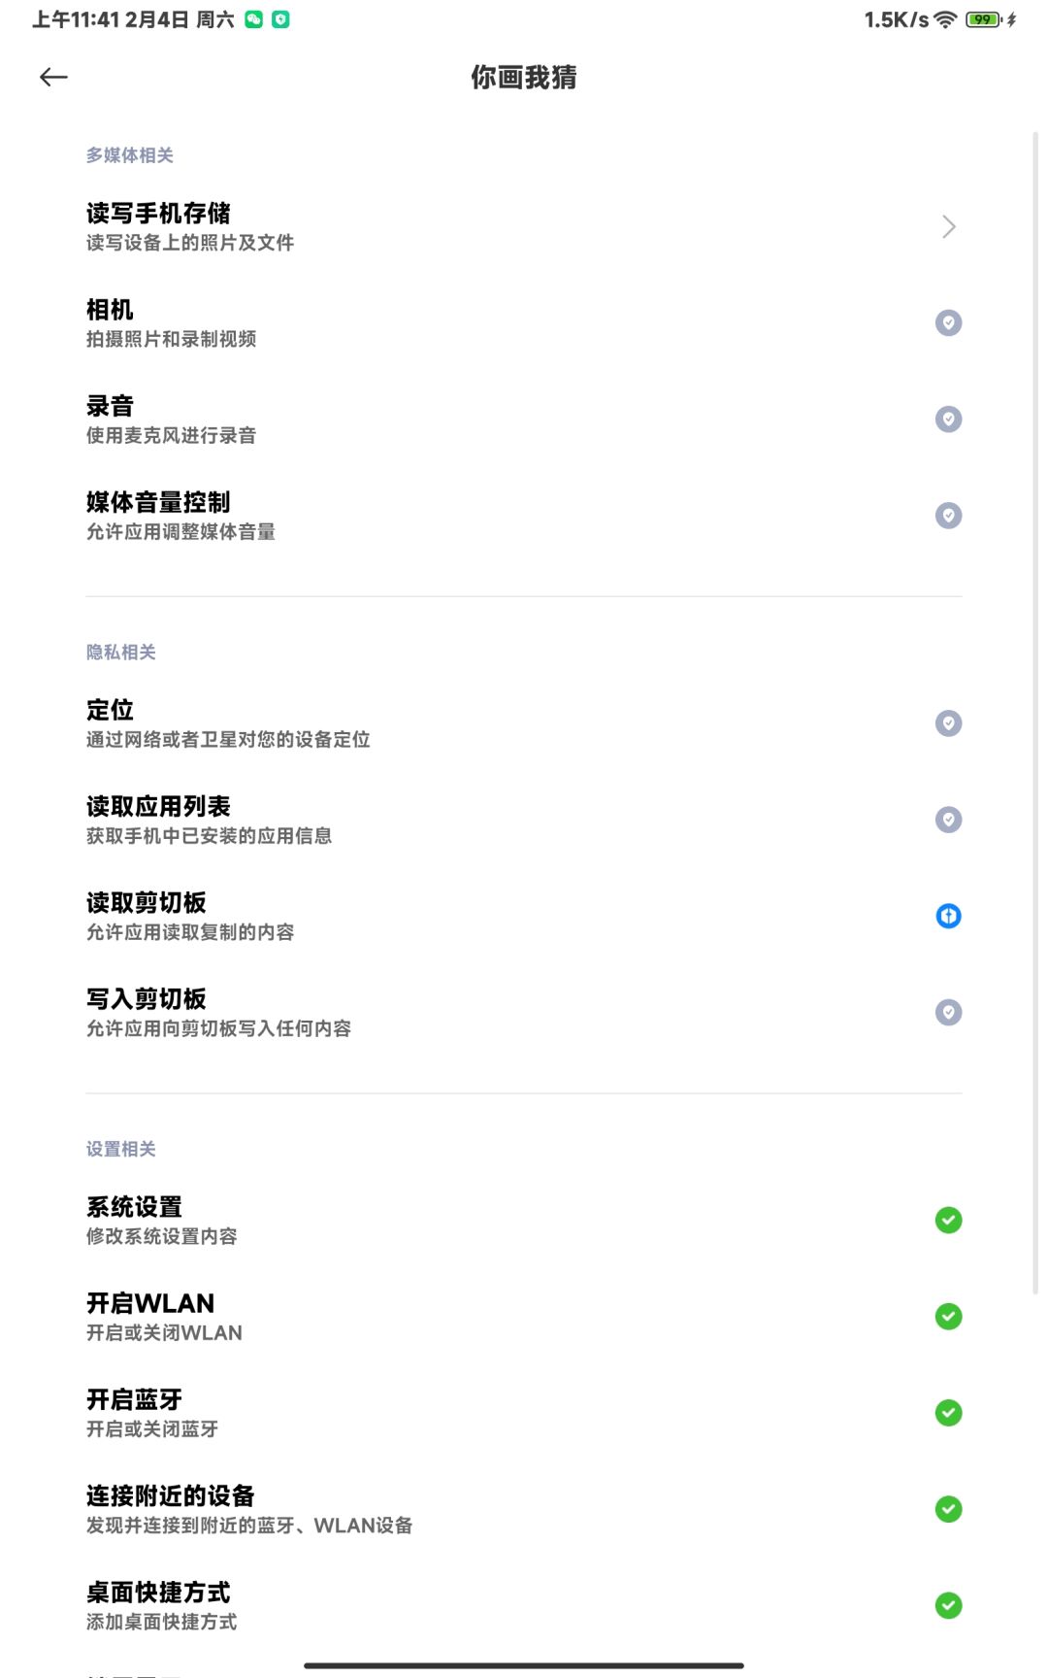
Task: Toggle the 开启WLAN green checkmark
Action: point(948,1316)
